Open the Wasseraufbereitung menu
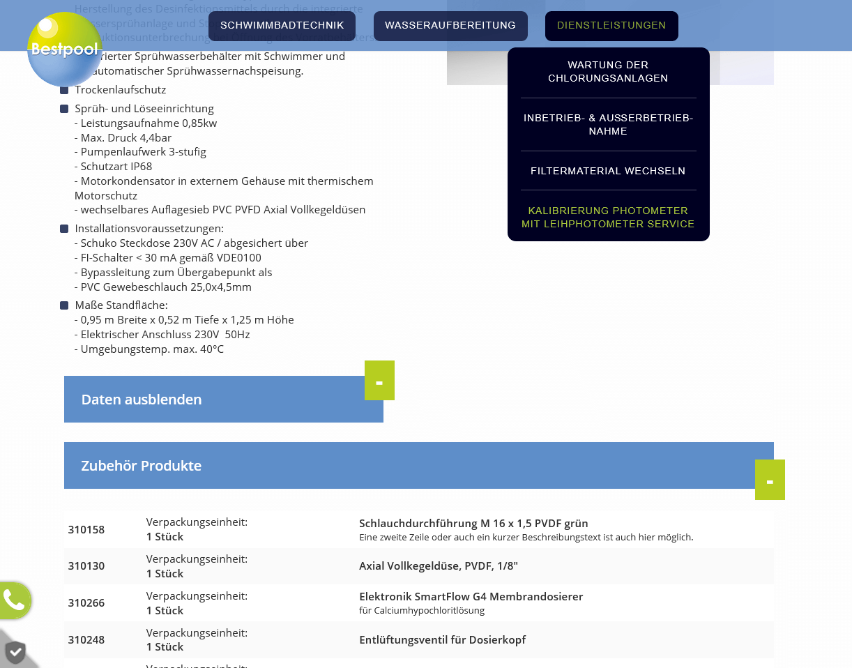Viewport: 852px width, 668px height. 450,26
